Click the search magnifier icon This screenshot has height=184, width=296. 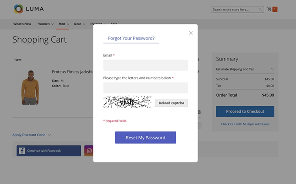[x=260, y=10]
